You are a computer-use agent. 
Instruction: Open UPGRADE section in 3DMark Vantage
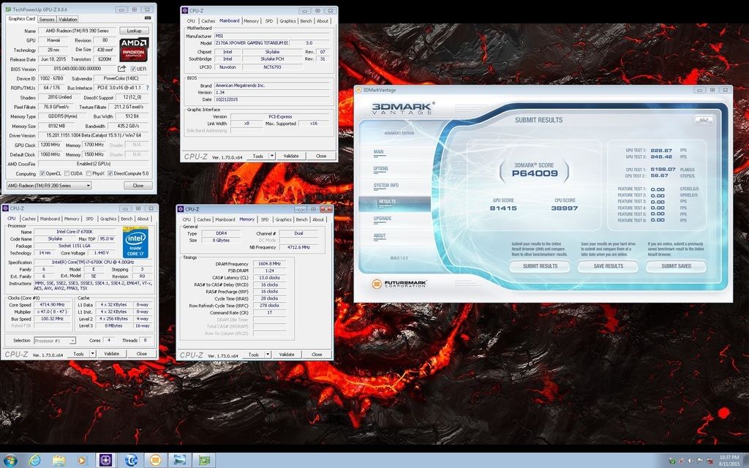[x=382, y=218]
